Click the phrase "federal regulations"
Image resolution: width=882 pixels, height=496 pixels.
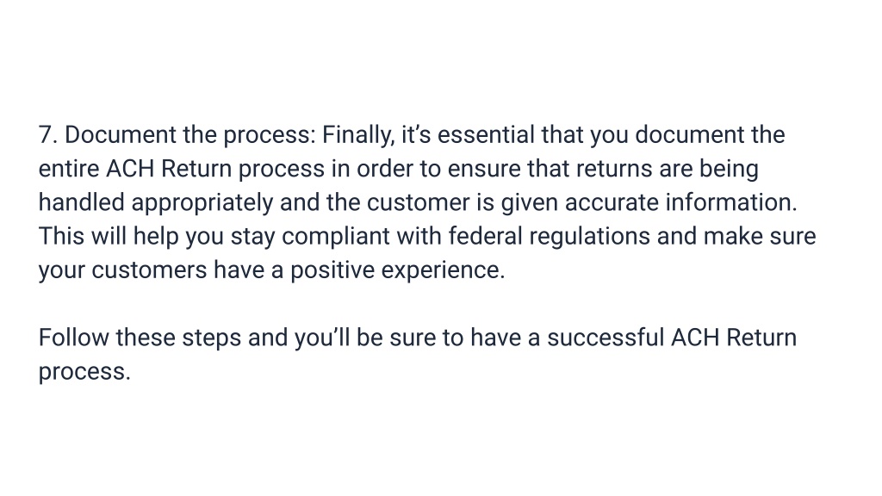tap(549, 237)
